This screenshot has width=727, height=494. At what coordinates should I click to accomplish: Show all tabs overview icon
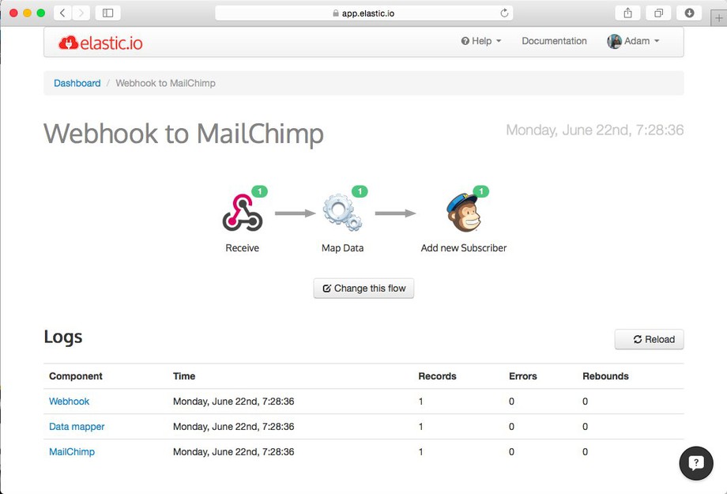point(658,13)
